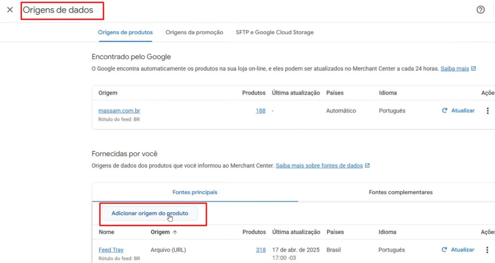Open Saiba mais sobre fontes de dados

(x=319, y=166)
